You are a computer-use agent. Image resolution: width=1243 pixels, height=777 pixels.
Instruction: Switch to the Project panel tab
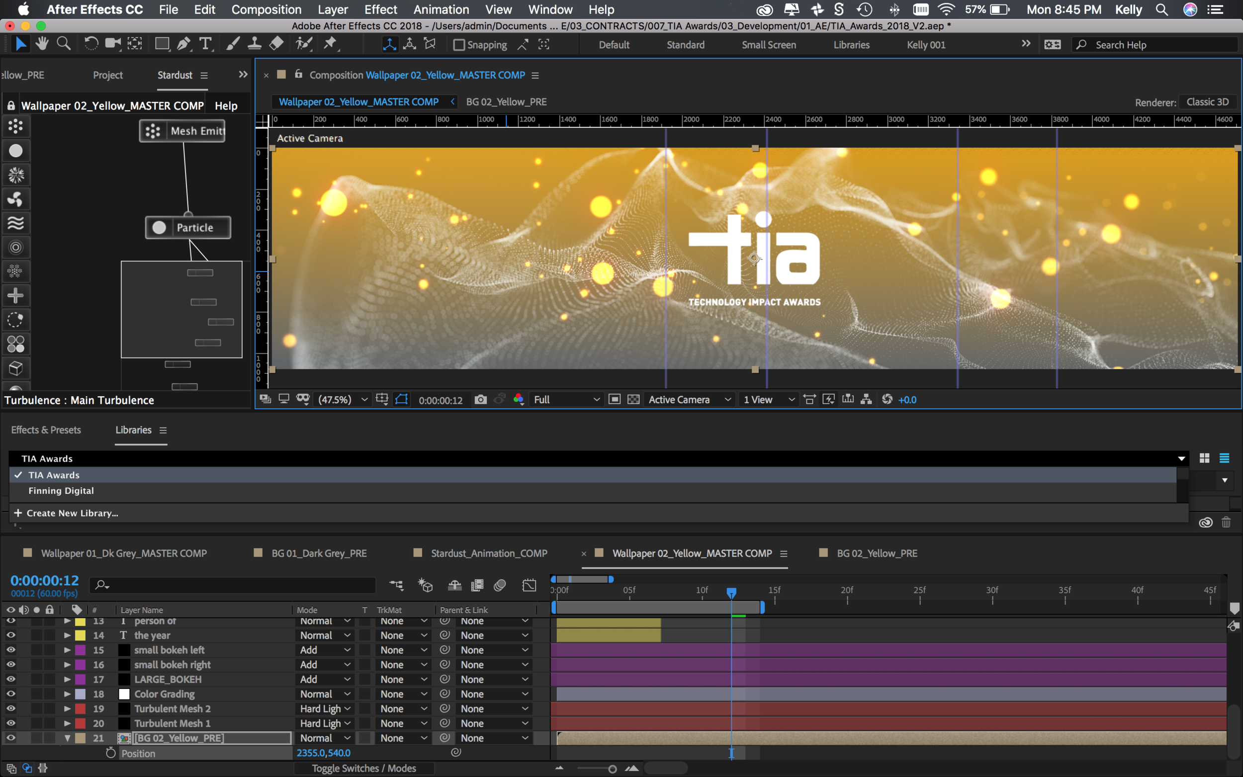pyautogui.click(x=107, y=75)
